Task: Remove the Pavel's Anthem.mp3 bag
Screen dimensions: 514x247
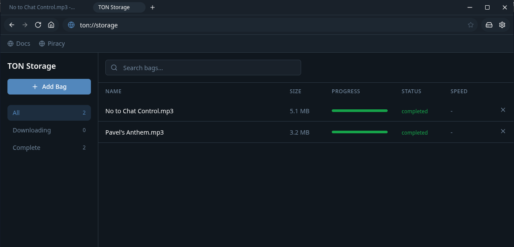Action: (503, 132)
